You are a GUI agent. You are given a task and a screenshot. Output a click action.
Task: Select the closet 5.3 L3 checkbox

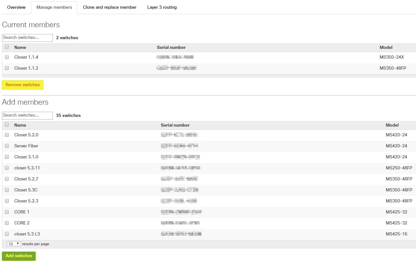click(x=7, y=234)
